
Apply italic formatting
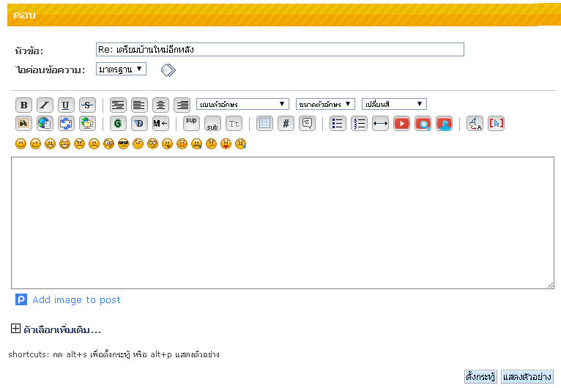(45, 105)
